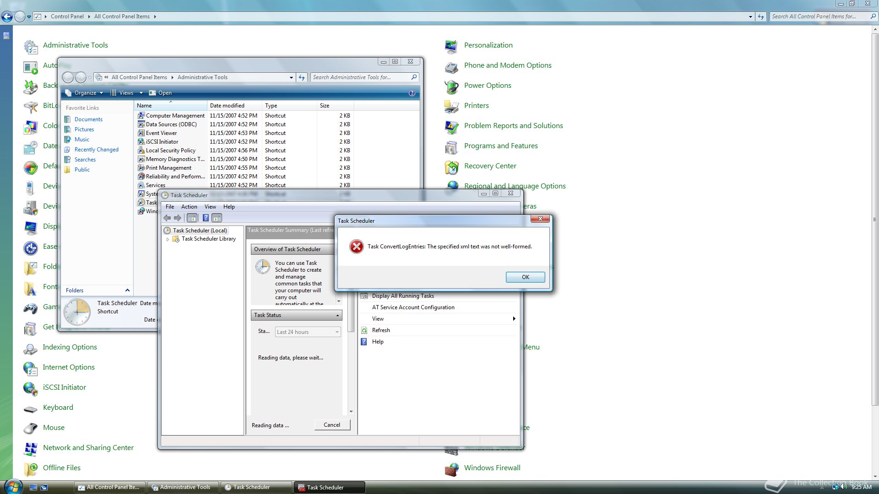Screen dimensions: 879x494
Task: Expand the Folders pane in Administrative Tools
Action: (127, 290)
